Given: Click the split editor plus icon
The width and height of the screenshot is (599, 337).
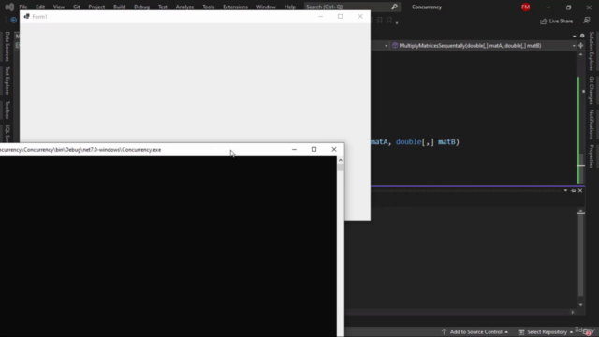Looking at the screenshot, I should 581,46.
